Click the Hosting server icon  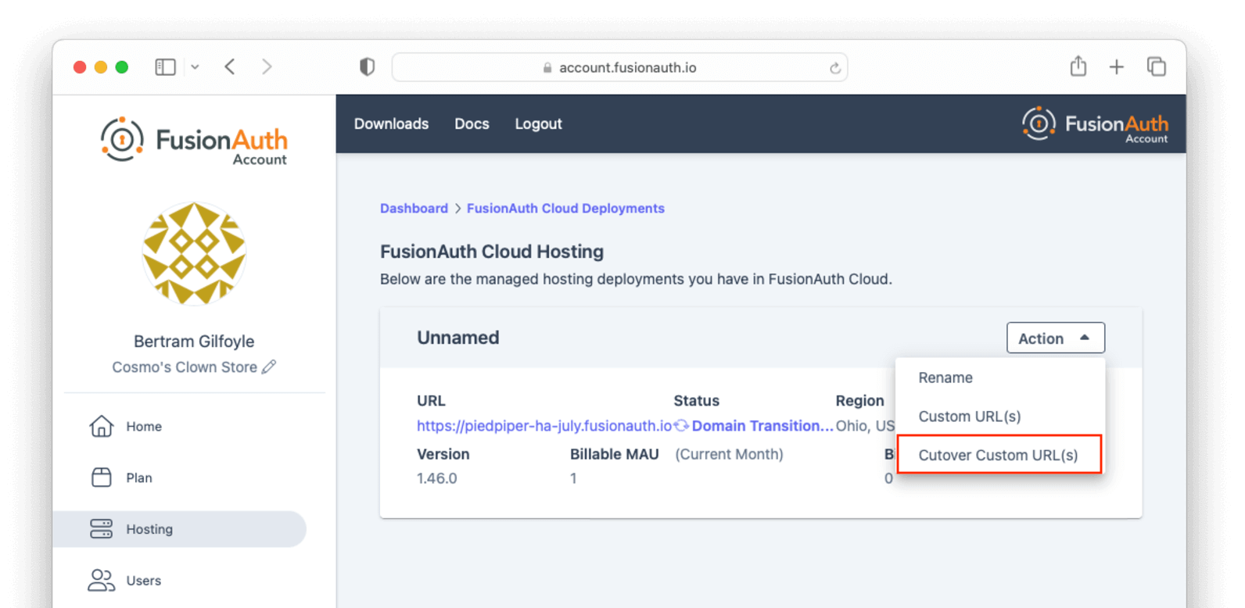click(x=102, y=529)
